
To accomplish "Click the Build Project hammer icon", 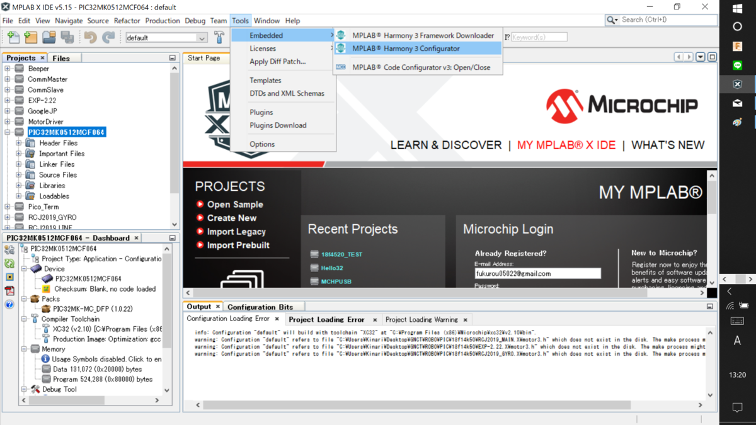I will [x=219, y=37].
